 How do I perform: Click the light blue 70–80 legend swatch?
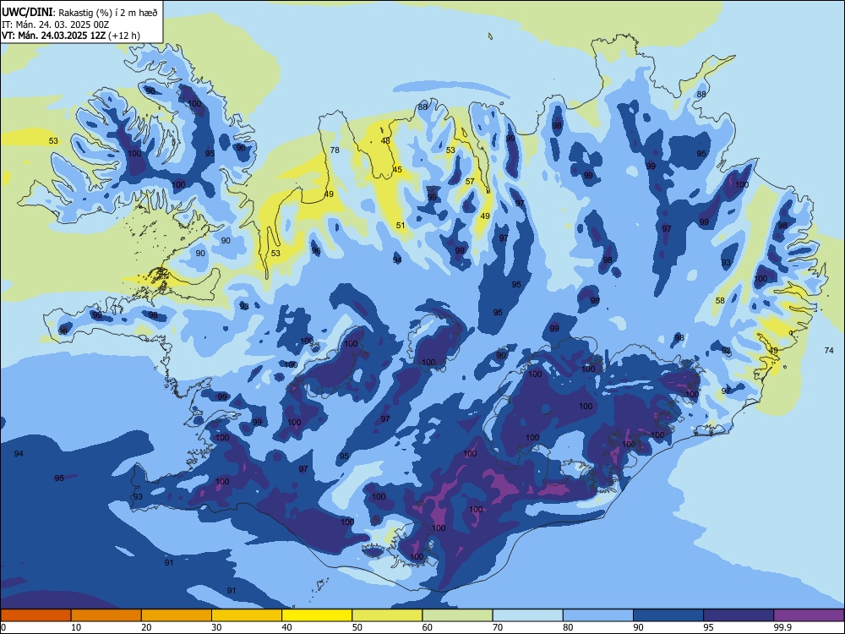(527, 615)
